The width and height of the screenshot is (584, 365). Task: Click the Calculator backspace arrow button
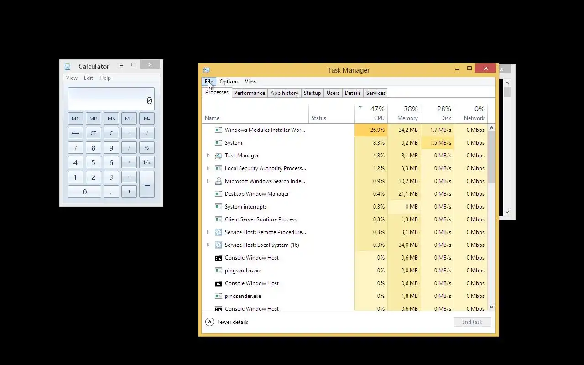[x=75, y=133]
